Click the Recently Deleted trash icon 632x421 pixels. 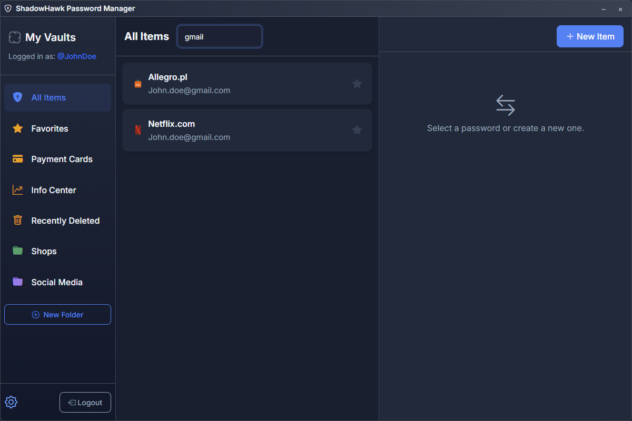point(17,220)
